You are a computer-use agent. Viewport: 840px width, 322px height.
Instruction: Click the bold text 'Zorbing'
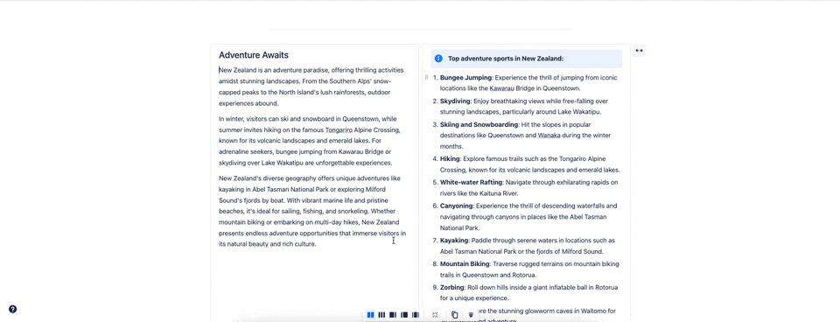pyautogui.click(x=452, y=288)
